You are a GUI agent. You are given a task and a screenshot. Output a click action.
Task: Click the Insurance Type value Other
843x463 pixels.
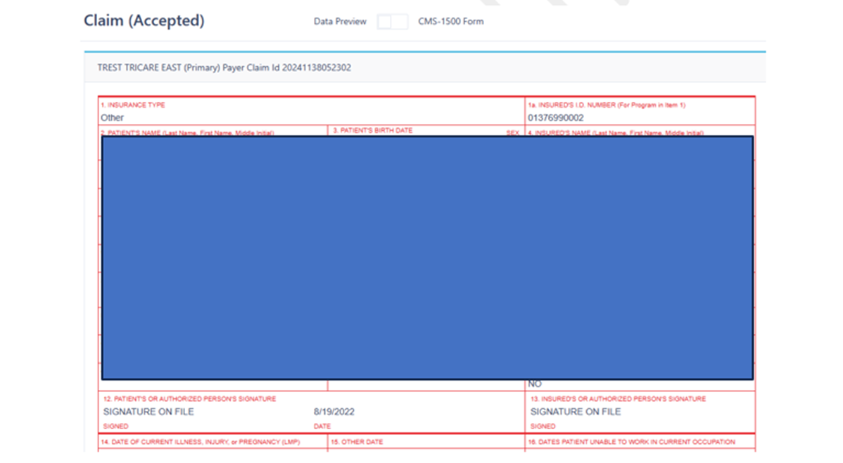113,118
